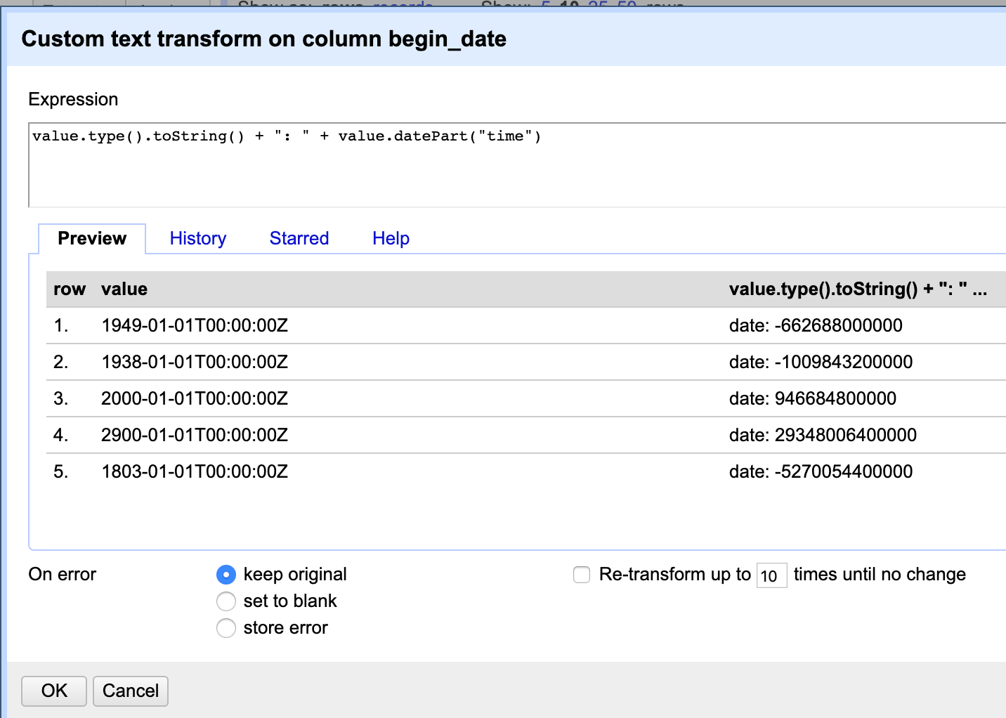The width and height of the screenshot is (1006, 718).
Task: Click result 'date: -5270054400000'
Action: (821, 471)
